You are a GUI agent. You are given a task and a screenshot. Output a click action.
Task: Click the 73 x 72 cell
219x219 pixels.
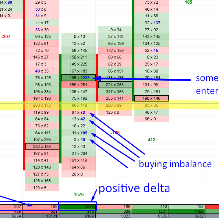tap(152, 2)
